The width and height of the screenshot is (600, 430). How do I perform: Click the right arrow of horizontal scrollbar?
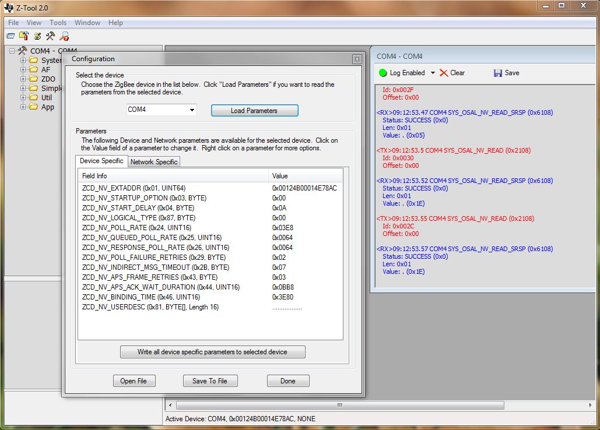[x=591, y=405]
